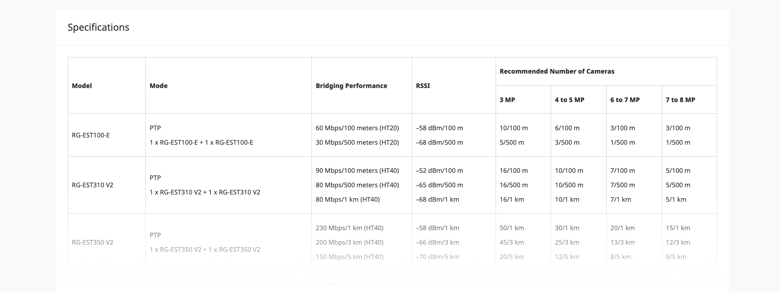Click the 6 to 7 MP header
The width and height of the screenshot is (780, 293).
[x=625, y=100]
